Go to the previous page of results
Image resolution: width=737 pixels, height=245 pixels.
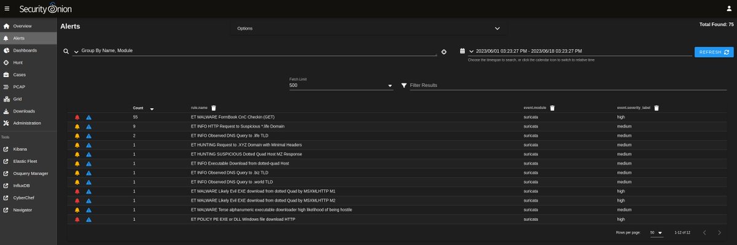(x=704, y=233)
